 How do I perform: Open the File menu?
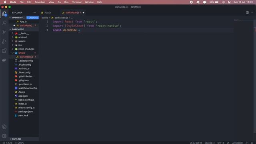[22, 2]
